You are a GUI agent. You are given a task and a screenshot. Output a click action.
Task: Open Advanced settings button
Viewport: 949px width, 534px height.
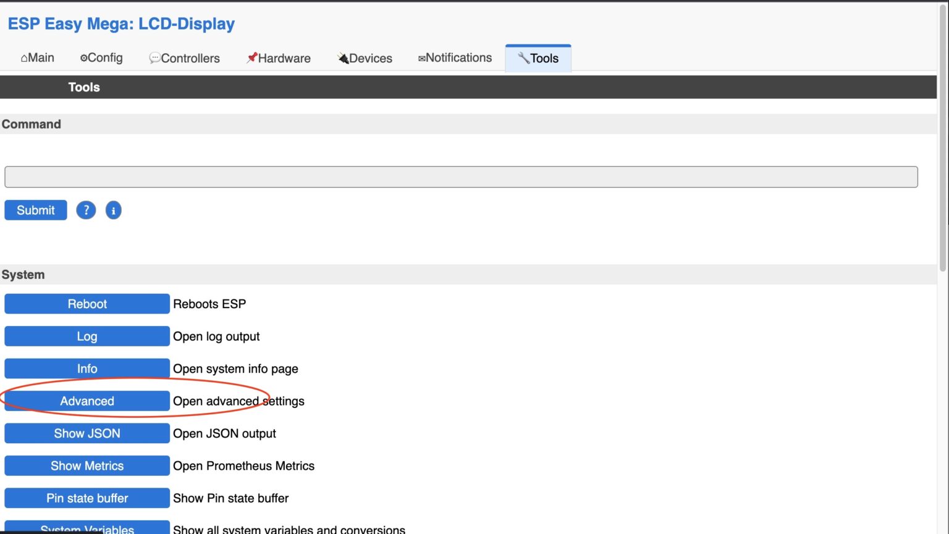(x=87, y=401)
